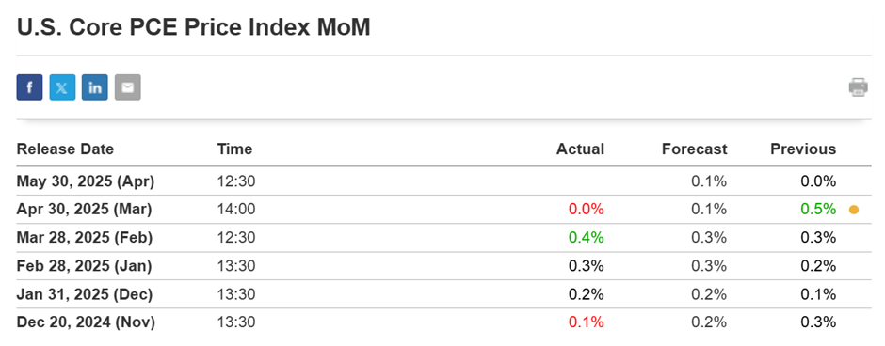Print the page using printer icon
Image resolution: width=885 pixels, height=346 pixels.
tap(858, 87)
